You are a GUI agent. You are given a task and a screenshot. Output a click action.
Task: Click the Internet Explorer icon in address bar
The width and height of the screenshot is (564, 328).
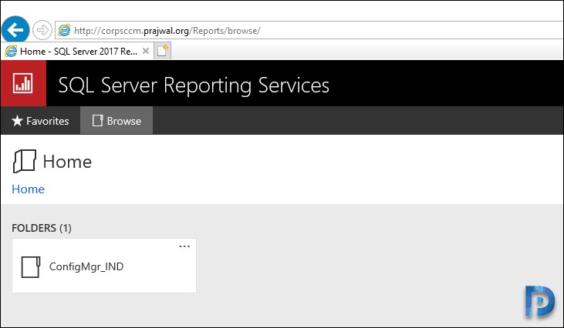click(x=64, y=30)
